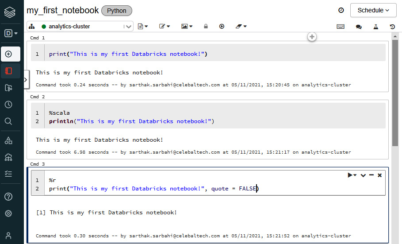The image size is (402, 244).
Task: Click the Cmd 1 label
Action: 38,38
